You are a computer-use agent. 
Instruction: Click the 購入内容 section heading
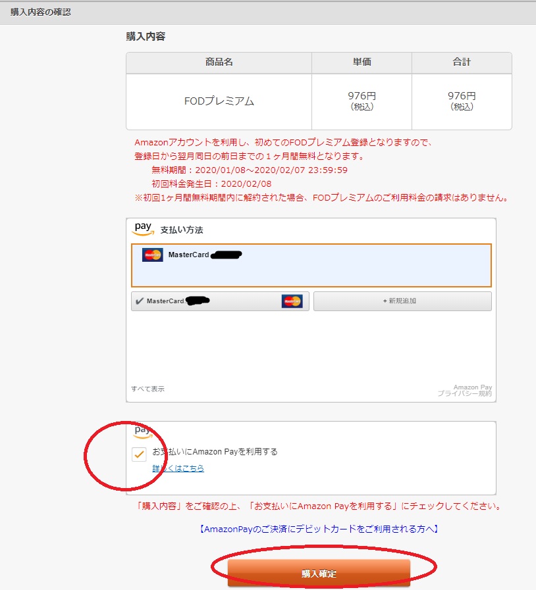coord(146,36)
